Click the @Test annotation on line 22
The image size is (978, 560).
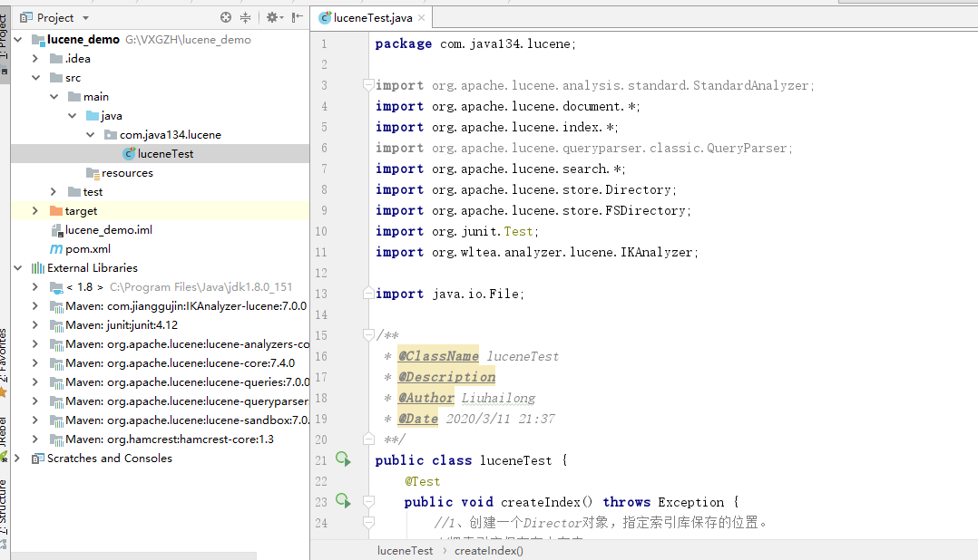pyautogui.click(x=422, y=481)
